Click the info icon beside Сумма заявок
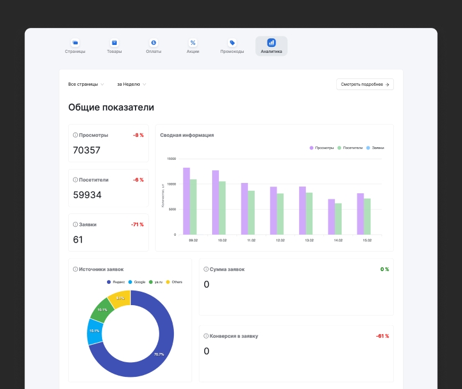This screenshot has width=462, height=389. pyautogui.click(x=206, y=269)
